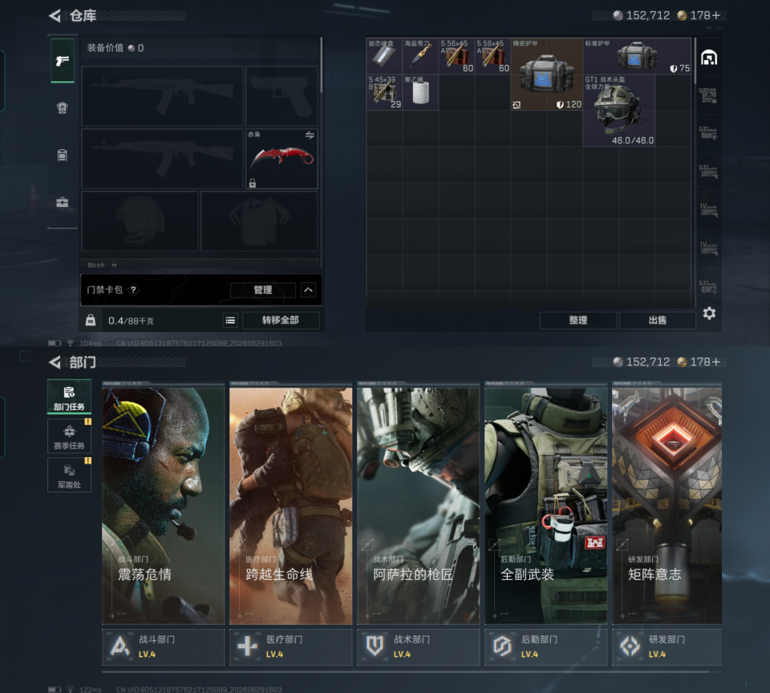Image resolution: width=770 pixels, height=693 pixels.
Task: Open the toolbox case tab icon in 仓库 sidebar
Action: [x=63, y=202]
